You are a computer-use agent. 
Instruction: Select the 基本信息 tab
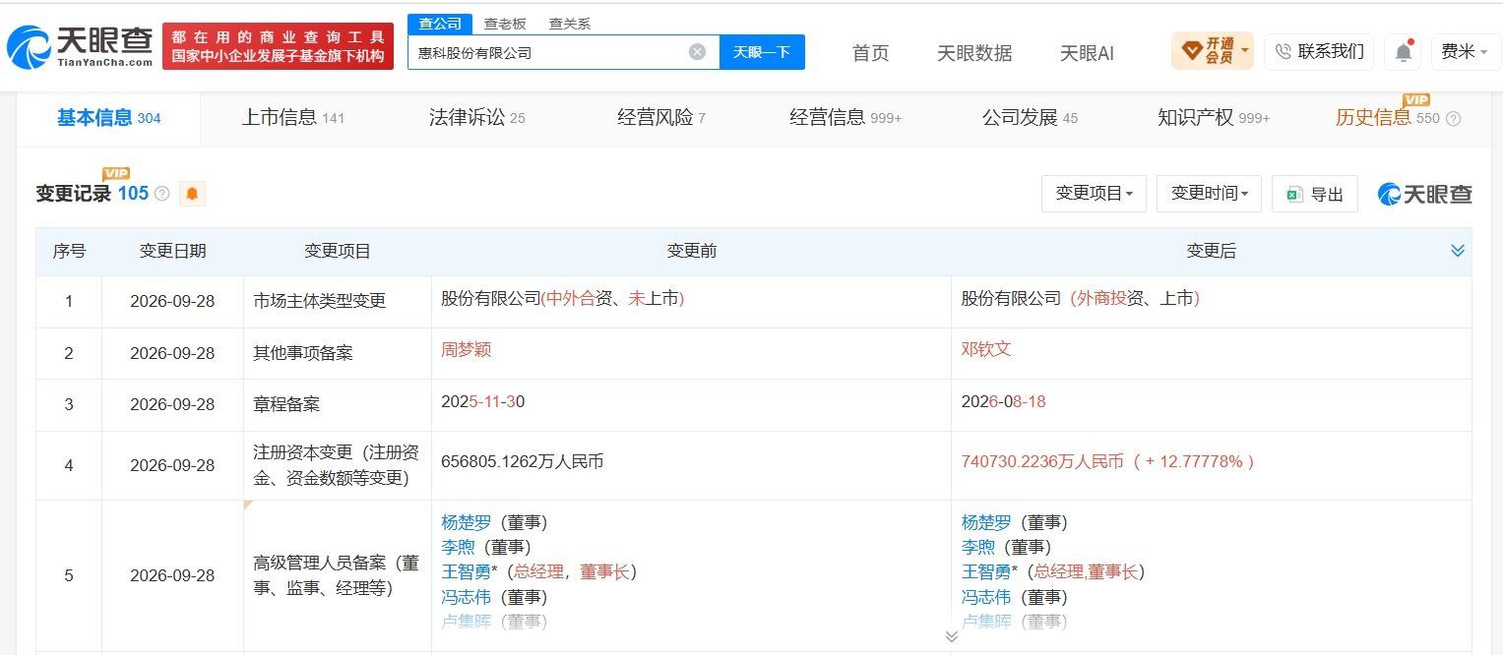click(x=108, y=118)
